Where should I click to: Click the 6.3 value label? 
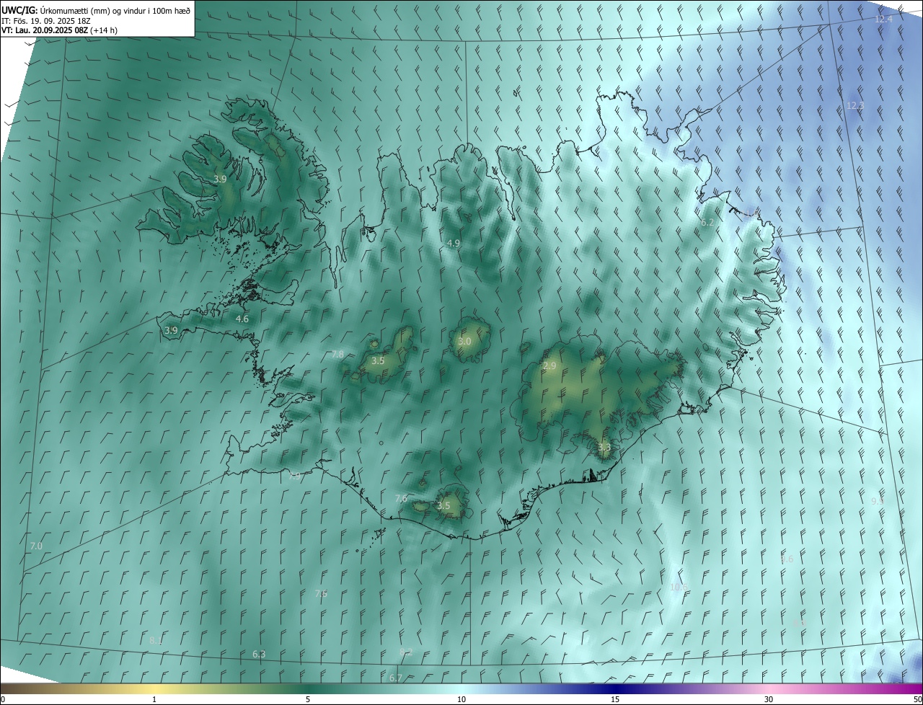coord(259,654)
